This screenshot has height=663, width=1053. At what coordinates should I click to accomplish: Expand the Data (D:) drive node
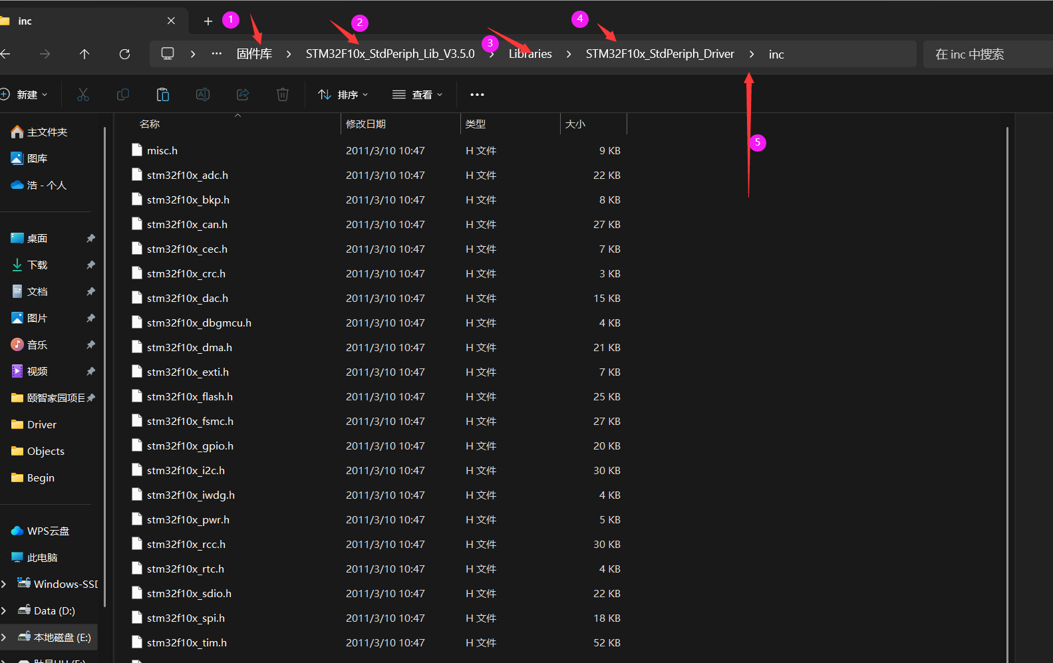pyautogui.click(x=4, y=610)
